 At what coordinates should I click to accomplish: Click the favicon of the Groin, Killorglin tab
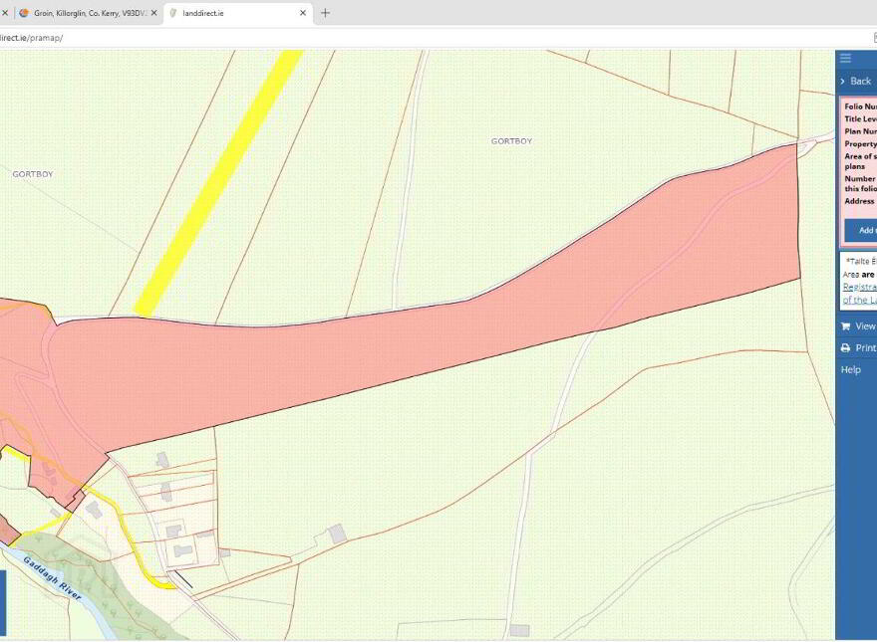(24, 13)
